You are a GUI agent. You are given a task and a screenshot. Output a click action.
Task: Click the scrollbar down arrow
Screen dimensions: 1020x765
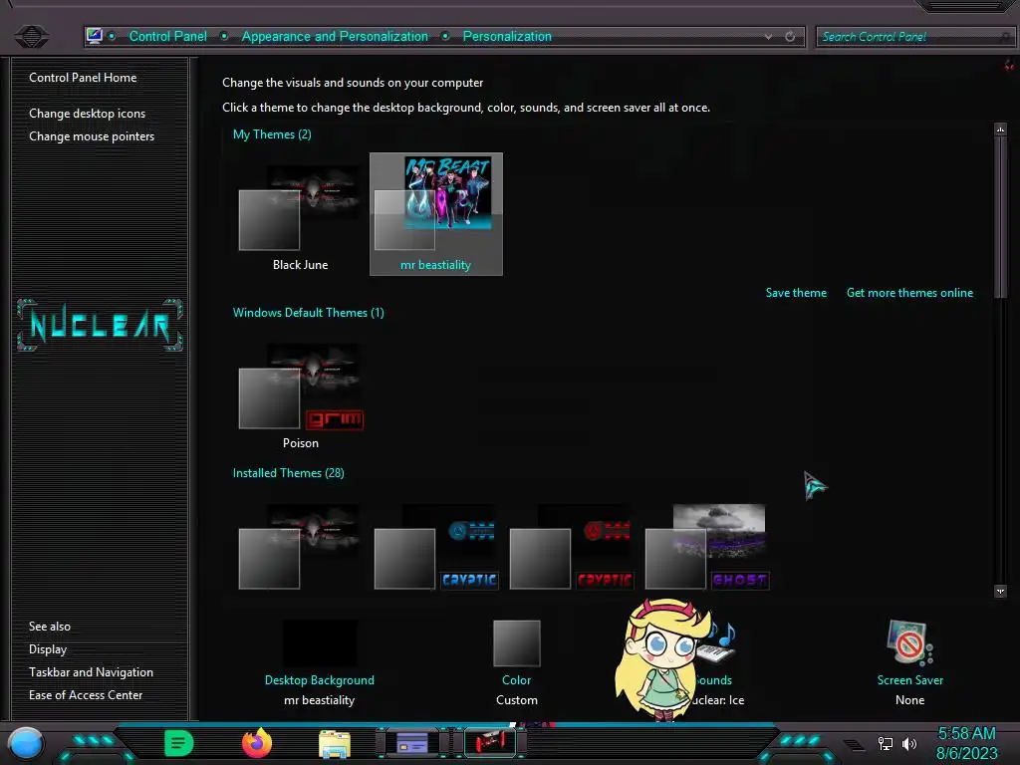point(1000,591)
